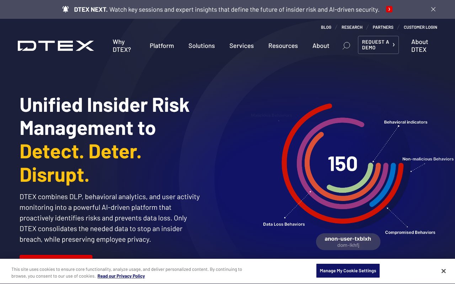Click the DTEX logo
This screenshot has width=455, height=284.
pos(55,45)
